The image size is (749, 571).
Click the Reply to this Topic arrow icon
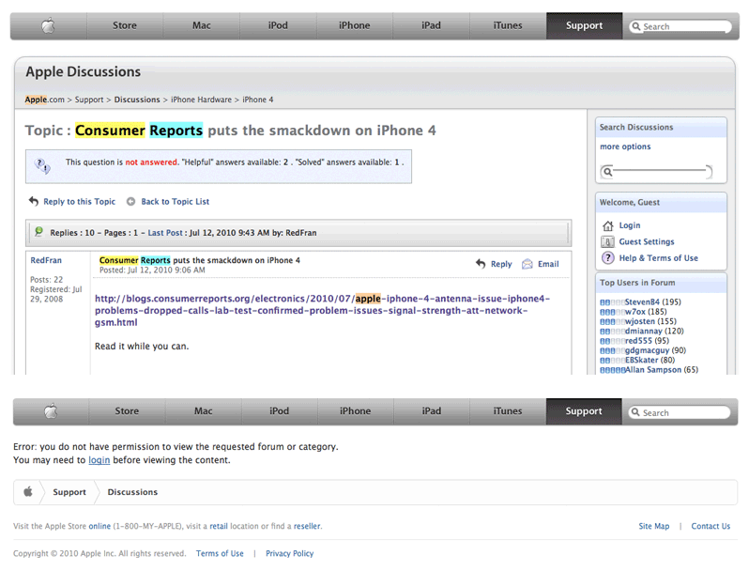pos(34,201)
